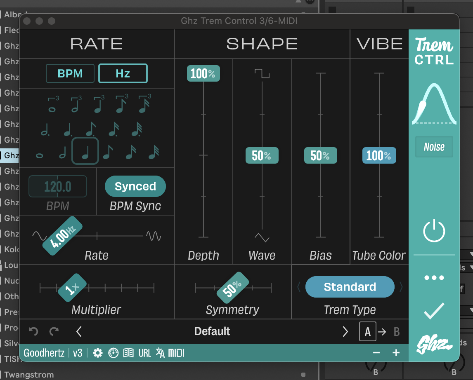
Task: Switch the rate mode to BPM
Action: tap(70, 73)
